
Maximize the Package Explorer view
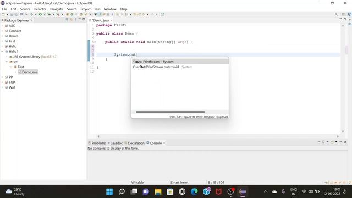tap(84, 19)
